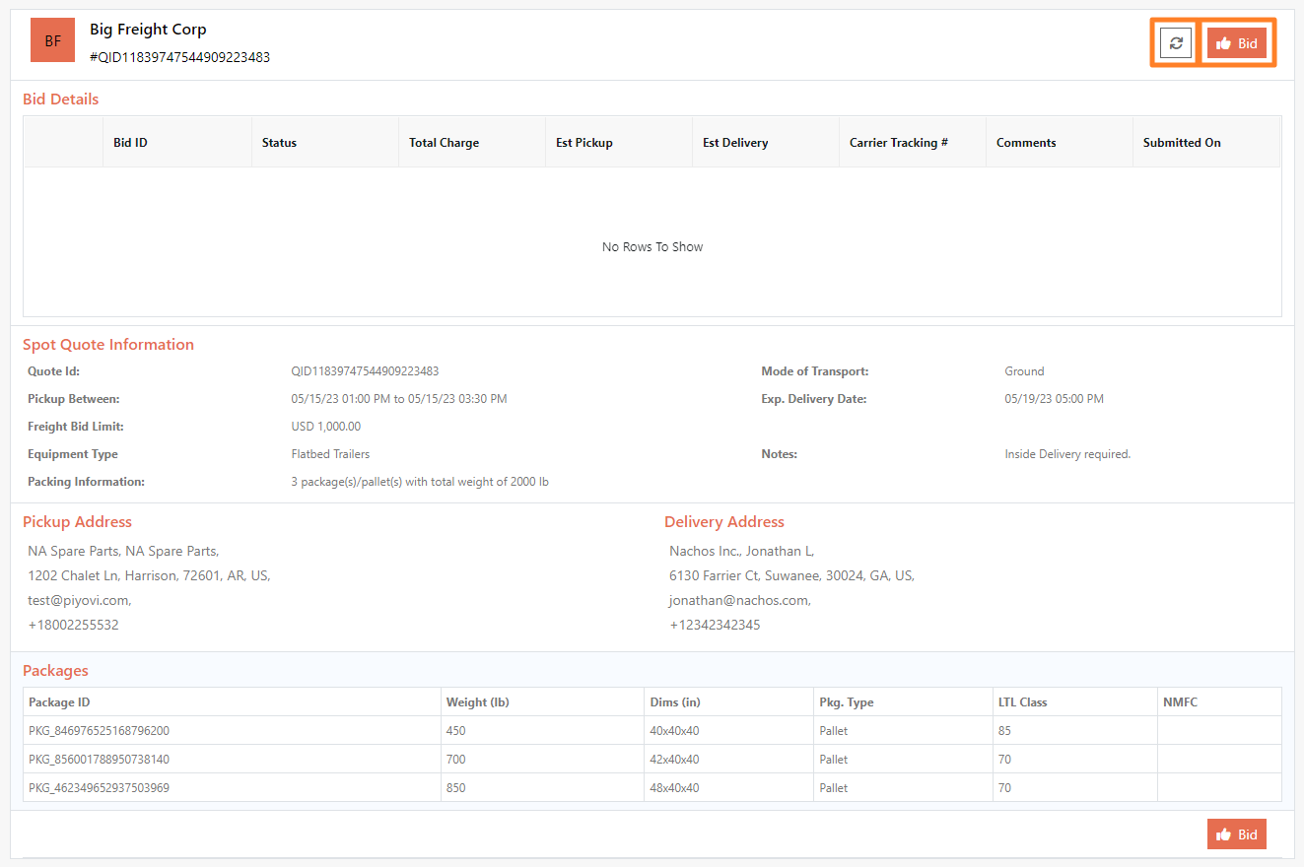This screenshot has height=867, width=1304.
Task: Click the packing information '3 package(s)/pallet(s)' text
Action: coord(420,482)
